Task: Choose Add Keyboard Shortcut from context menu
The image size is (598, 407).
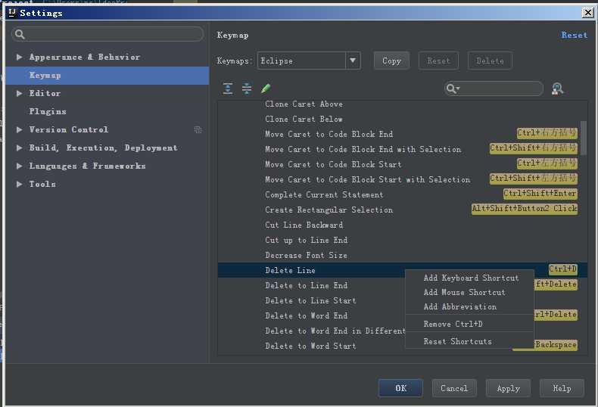Action: [x=471, y=278]
